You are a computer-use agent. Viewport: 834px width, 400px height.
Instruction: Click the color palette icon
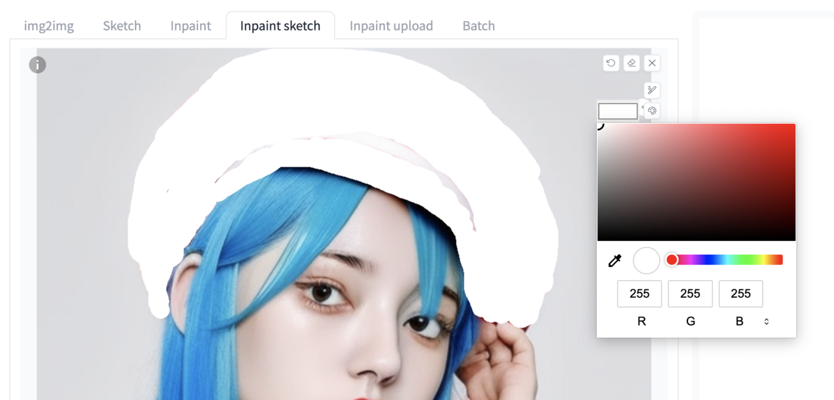click(x=652, y=111)
